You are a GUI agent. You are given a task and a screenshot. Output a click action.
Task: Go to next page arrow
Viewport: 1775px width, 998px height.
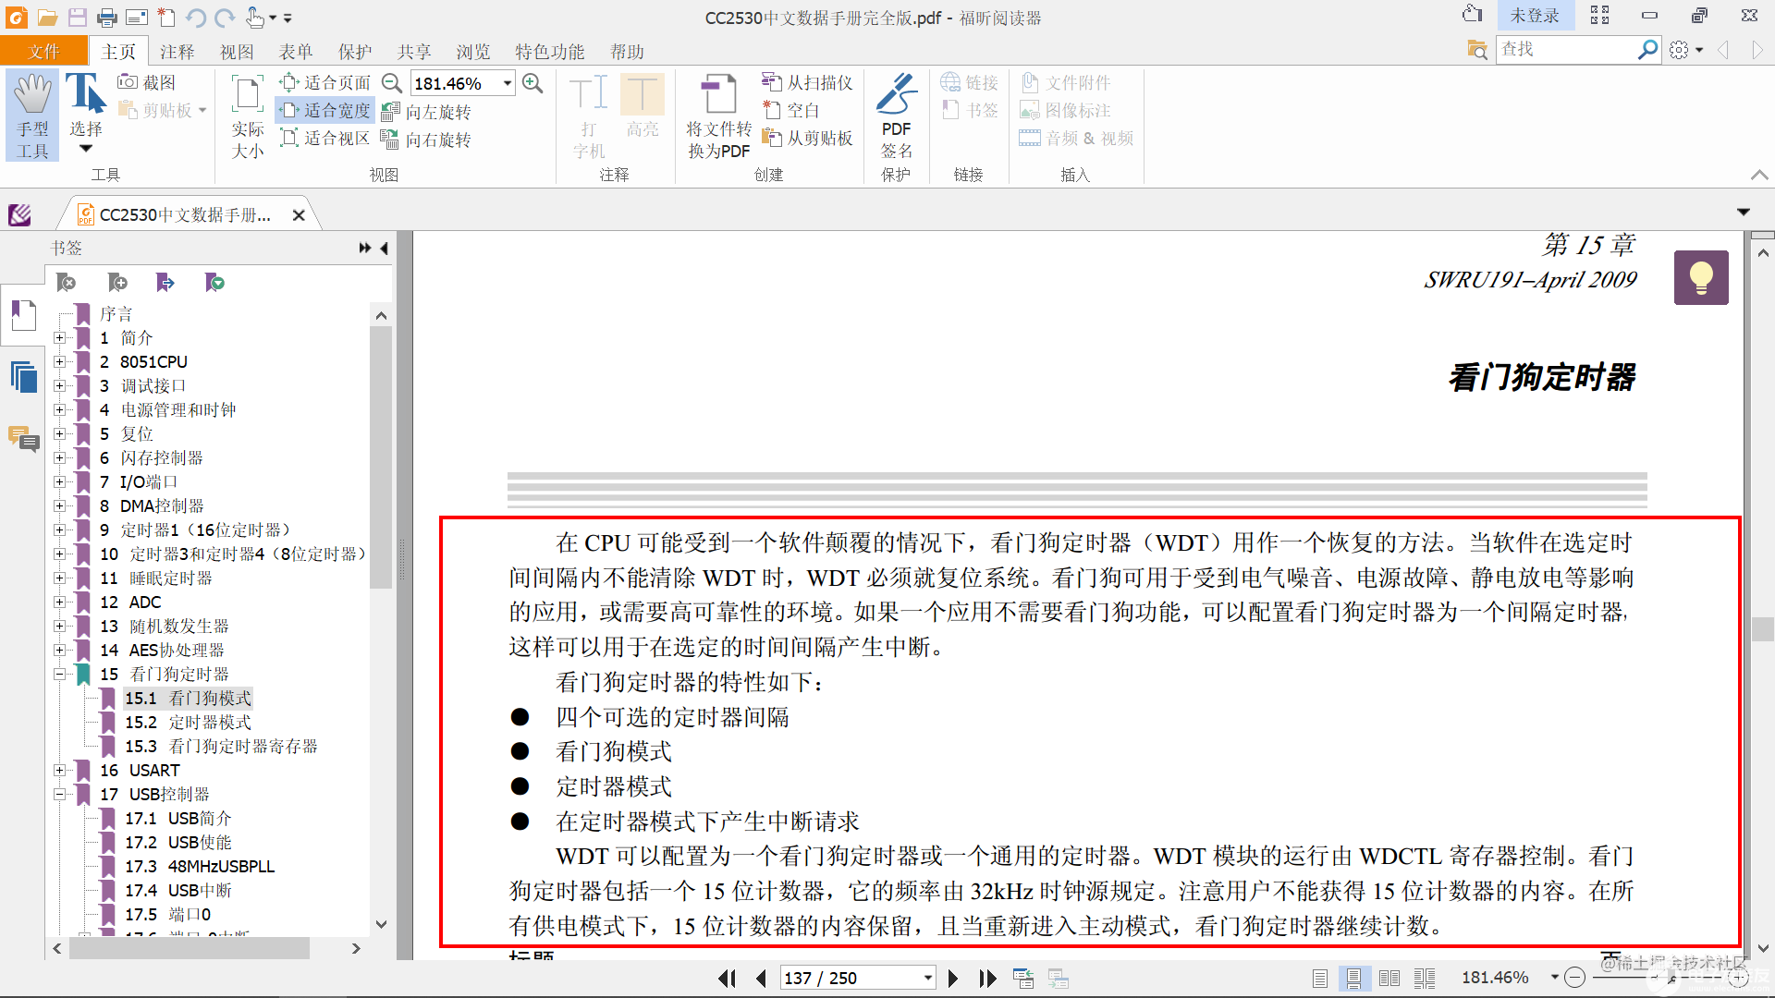(953, 978)
